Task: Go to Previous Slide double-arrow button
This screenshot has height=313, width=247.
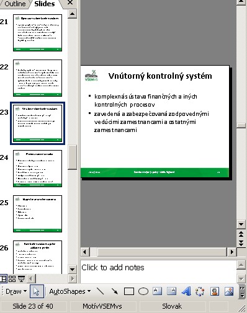Action: tap(241, 234)
